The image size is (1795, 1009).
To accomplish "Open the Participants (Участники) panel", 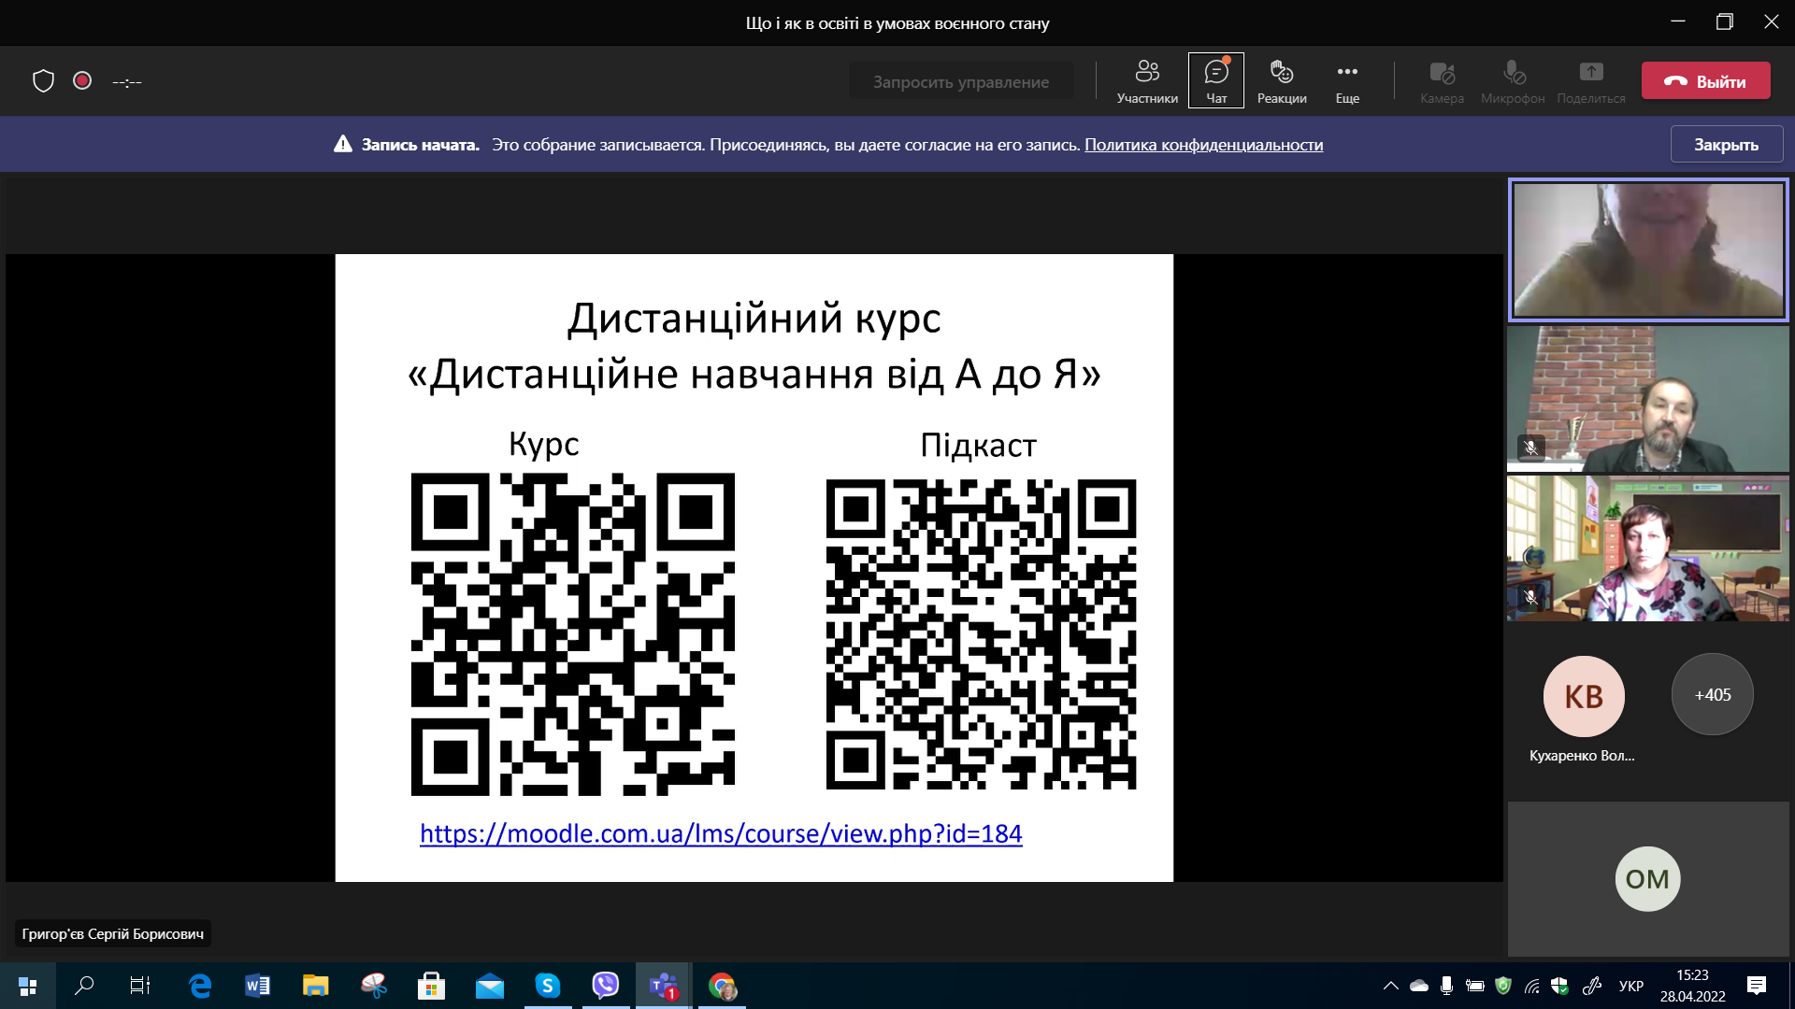I will (x=1146, y=80).
